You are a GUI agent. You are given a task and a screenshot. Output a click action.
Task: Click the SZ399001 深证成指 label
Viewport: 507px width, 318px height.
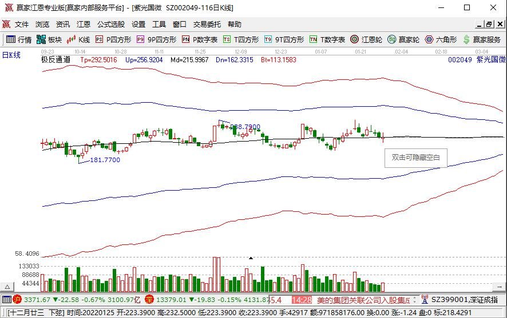(x=464, y=300)
